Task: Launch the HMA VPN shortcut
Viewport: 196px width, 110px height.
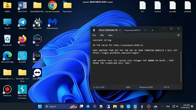Action: 37,24
